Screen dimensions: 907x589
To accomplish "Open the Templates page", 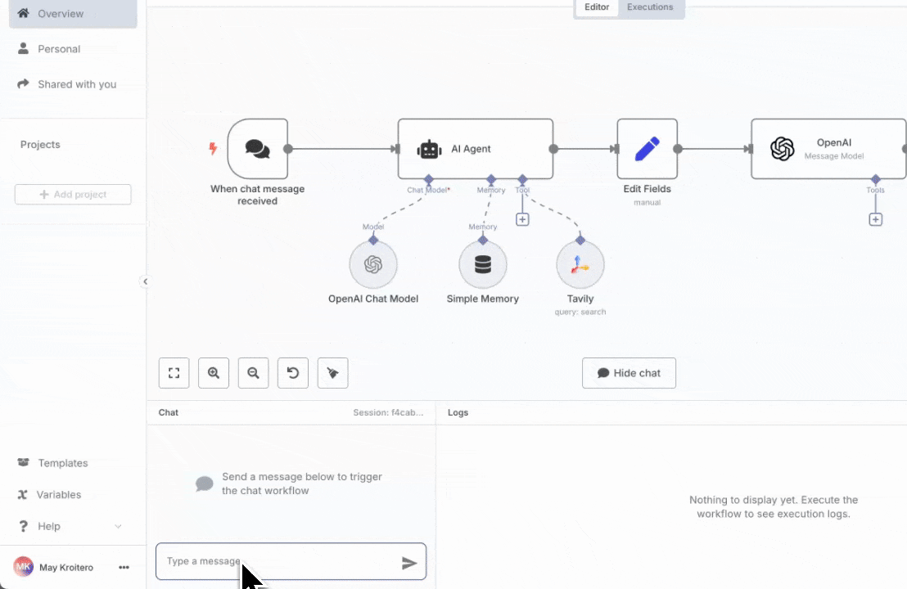I will (62, 463).
